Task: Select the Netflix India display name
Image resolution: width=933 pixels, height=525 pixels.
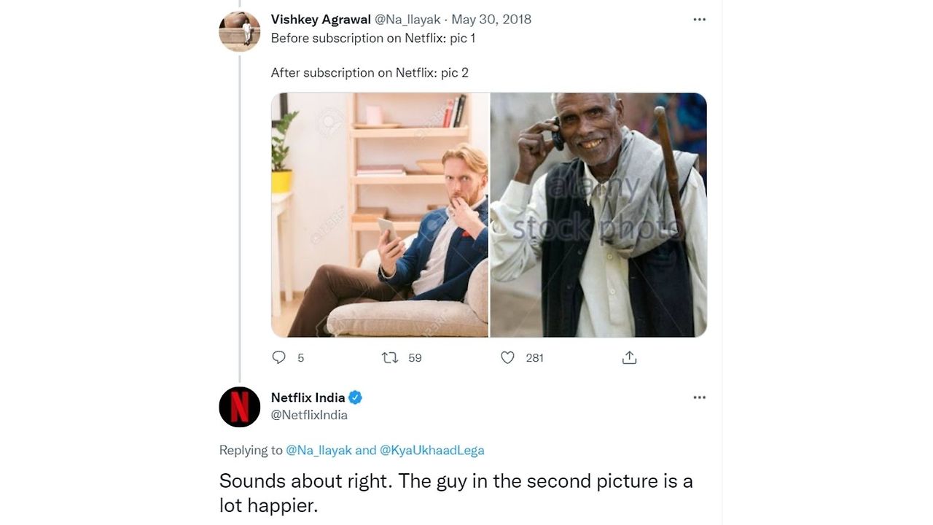Action: click(x=307, y=397)
